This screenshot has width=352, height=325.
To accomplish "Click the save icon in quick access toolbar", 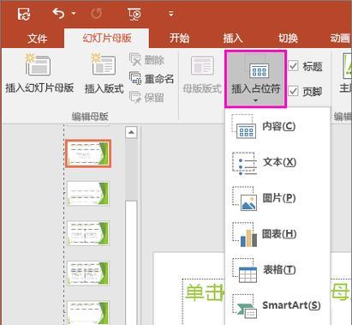I will (x=24, y=14).
